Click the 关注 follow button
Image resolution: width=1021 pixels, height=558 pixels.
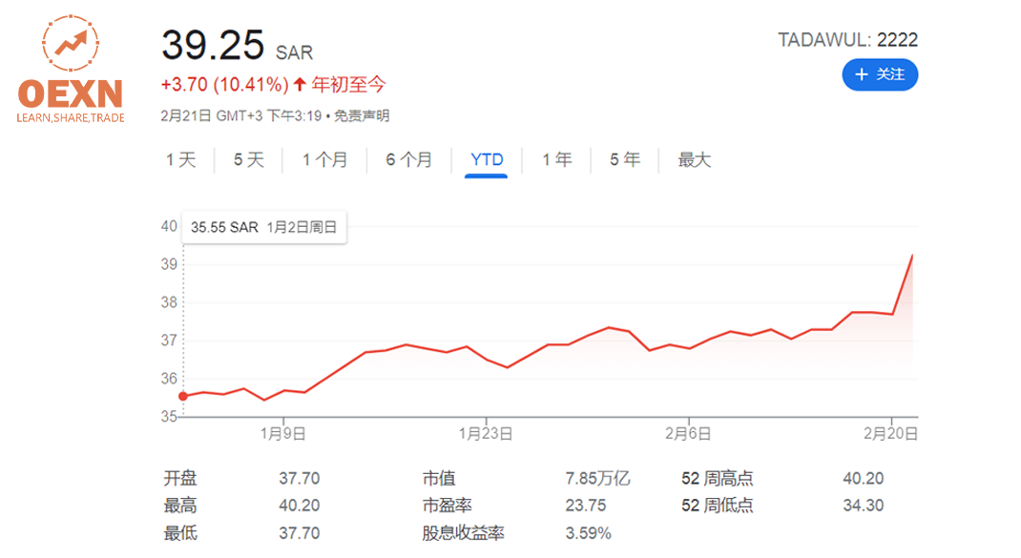tap(880, 75)
